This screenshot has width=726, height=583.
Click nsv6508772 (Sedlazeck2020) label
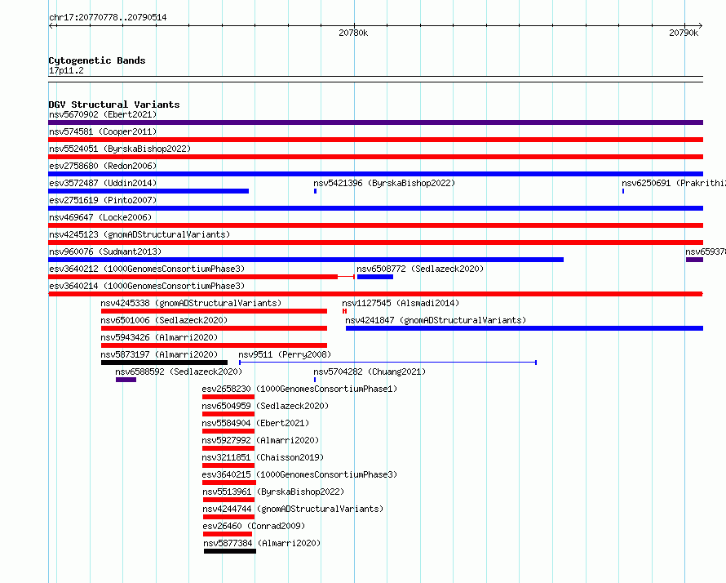(x=420, y=269)
